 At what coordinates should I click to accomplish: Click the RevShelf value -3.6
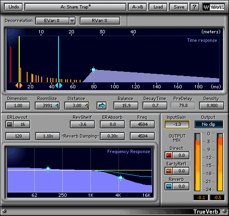click(82, 124)
